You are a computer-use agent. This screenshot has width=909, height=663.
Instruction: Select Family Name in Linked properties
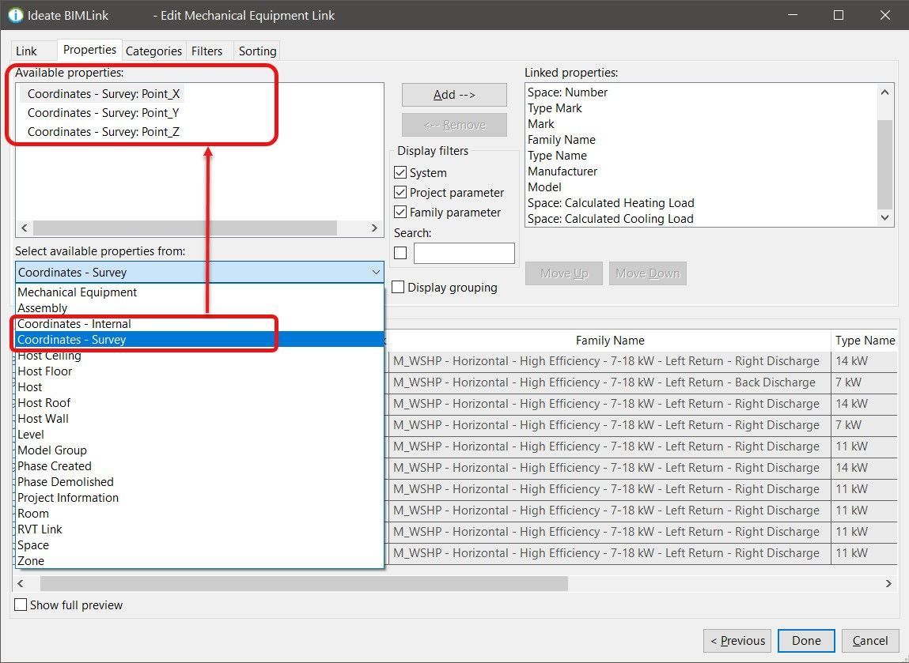point(561,140)
